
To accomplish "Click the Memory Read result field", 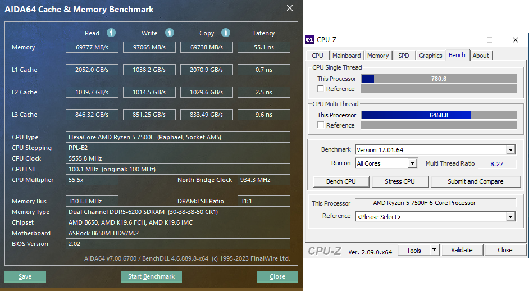I will 92,47.
